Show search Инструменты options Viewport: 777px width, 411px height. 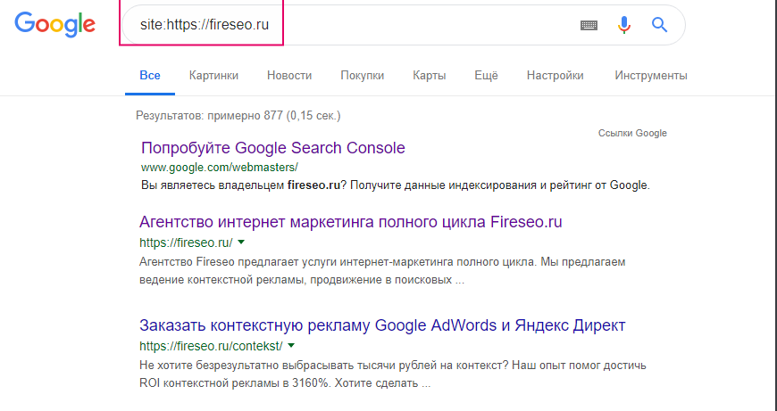point(650,76)
